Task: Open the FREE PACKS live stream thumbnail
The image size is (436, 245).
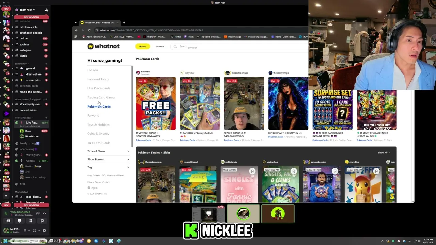Action: coord(156,103)
